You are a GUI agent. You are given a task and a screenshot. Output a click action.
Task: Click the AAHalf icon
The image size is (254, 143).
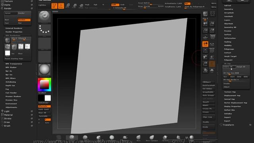212,30
